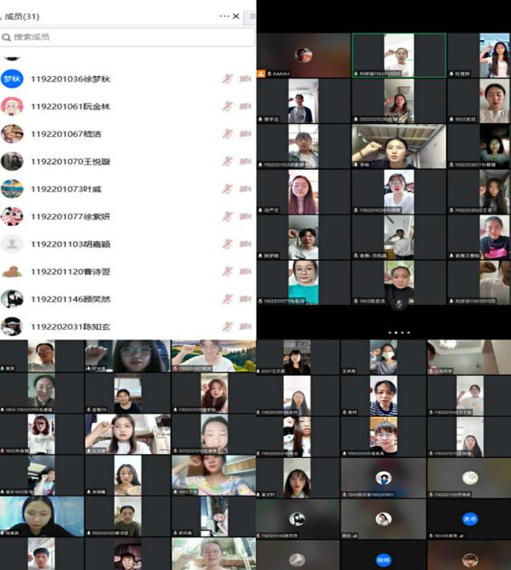
Task: Click the blue 梦秋 avatar in member list
Action: (12, 79)
